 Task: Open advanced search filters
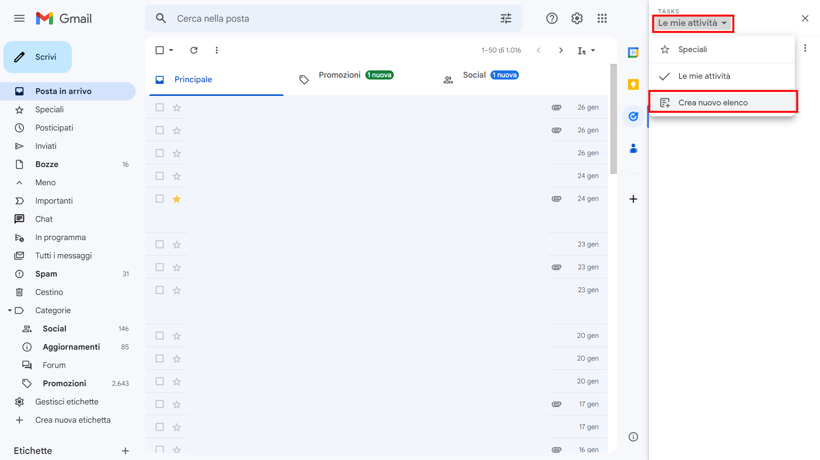tap(506, 18)
